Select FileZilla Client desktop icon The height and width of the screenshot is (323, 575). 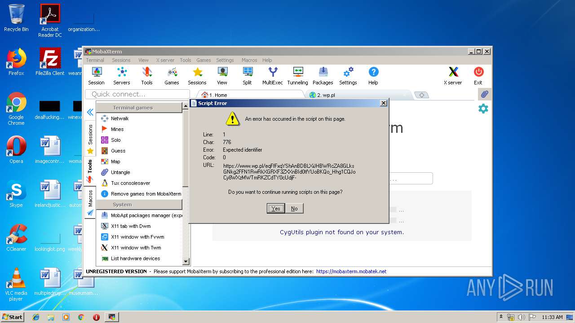click(x=50, y=61)
